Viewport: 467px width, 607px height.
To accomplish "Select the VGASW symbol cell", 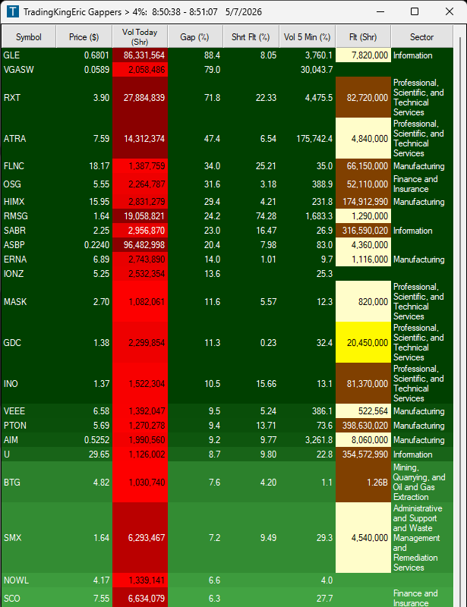I will 29,70.
